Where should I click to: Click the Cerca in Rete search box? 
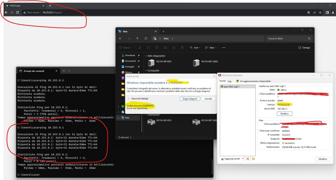click(289, 39)
